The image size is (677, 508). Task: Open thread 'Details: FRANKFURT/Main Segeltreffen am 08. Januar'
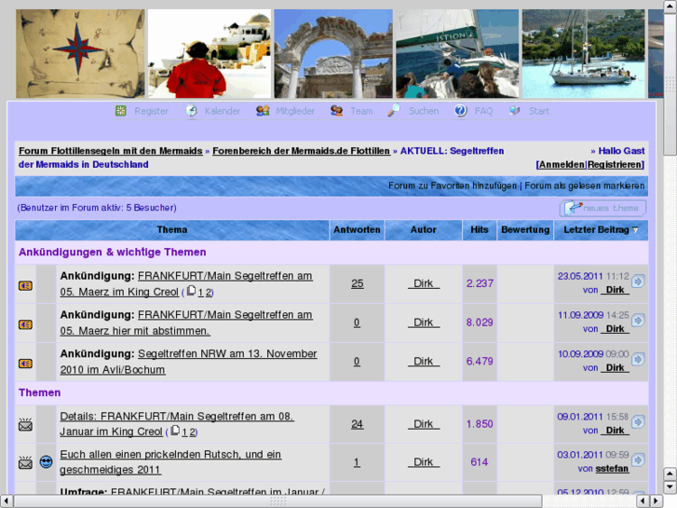click(x=177, y=424)
